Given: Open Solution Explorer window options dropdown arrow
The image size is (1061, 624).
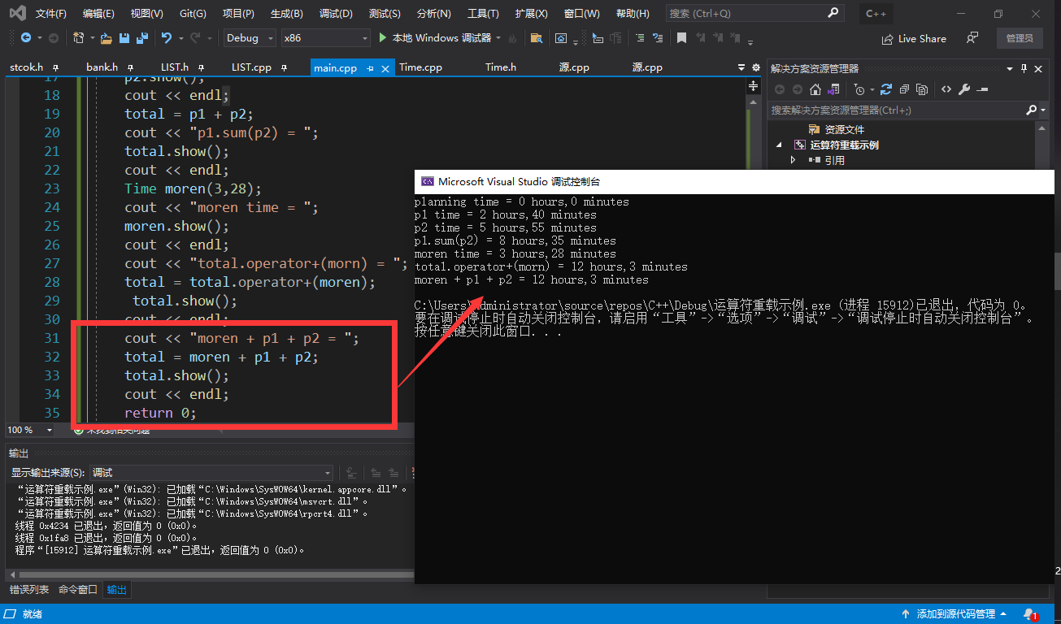Looking at the screenshot, I should pyautogui.click(x=1010, y=68).
